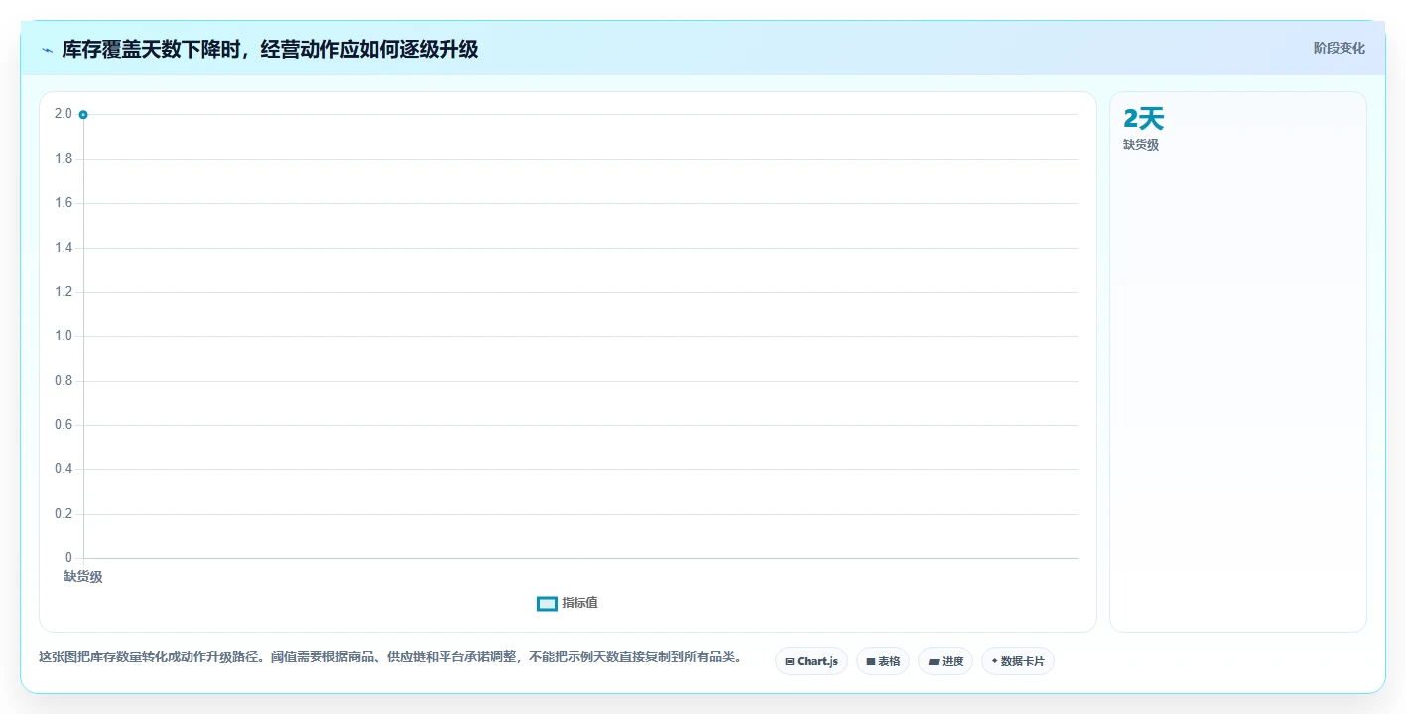Click the Chart.js tag pill
This screenshot has width=1406, height=714.
coord(812,661)
